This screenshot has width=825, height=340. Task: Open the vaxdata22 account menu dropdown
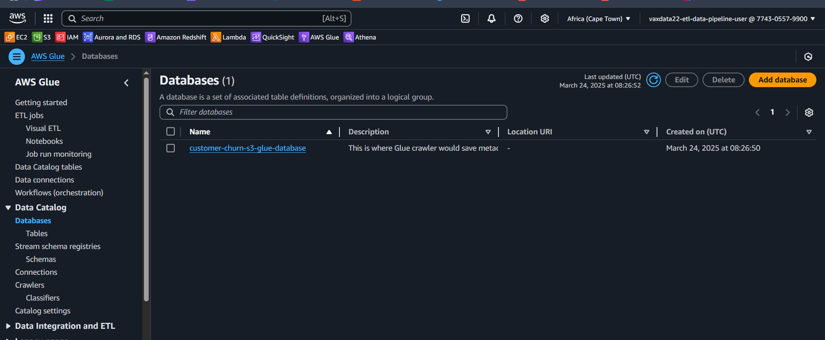(732, 19)
